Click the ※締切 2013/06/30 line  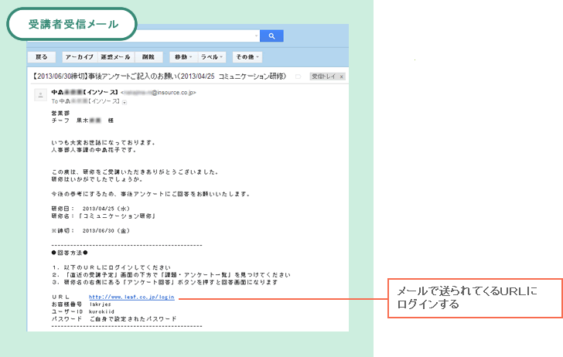point(90,231)
